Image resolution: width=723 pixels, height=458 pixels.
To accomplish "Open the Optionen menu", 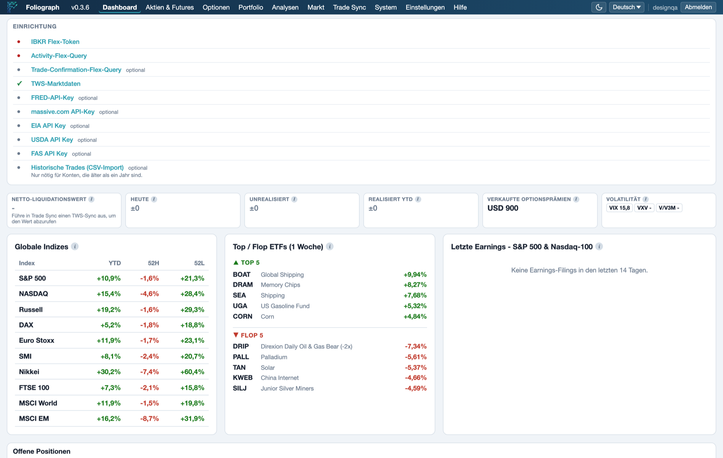I will pos(216,7).
